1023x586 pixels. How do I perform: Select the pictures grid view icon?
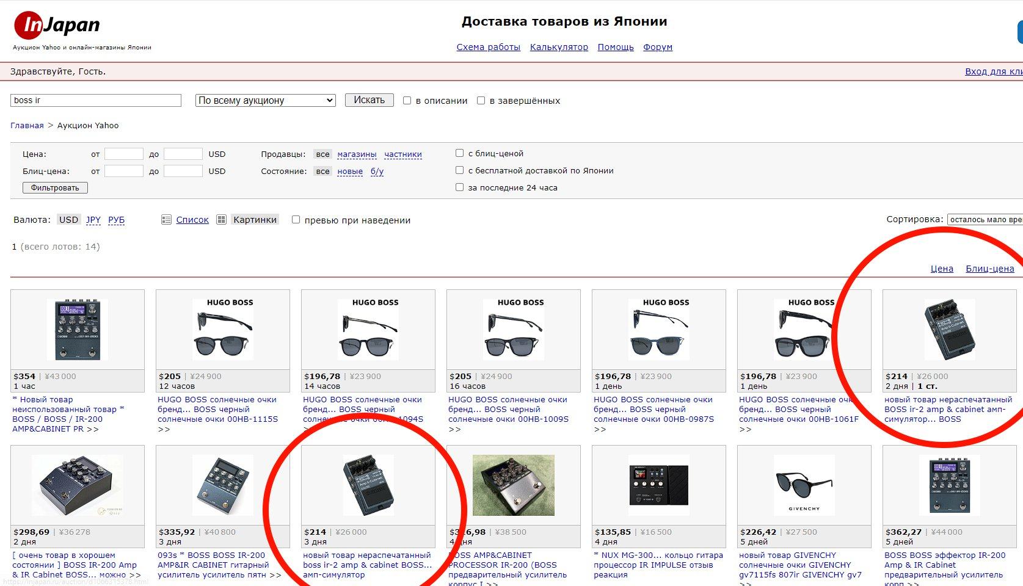(x=222, y=220)
